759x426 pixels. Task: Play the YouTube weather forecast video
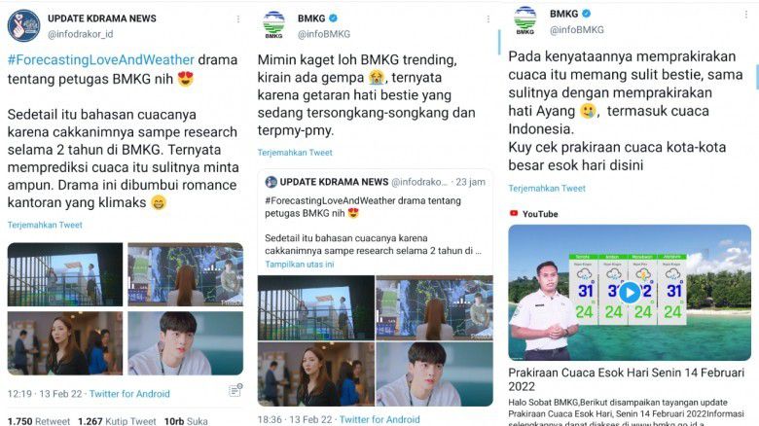point(630,293)
